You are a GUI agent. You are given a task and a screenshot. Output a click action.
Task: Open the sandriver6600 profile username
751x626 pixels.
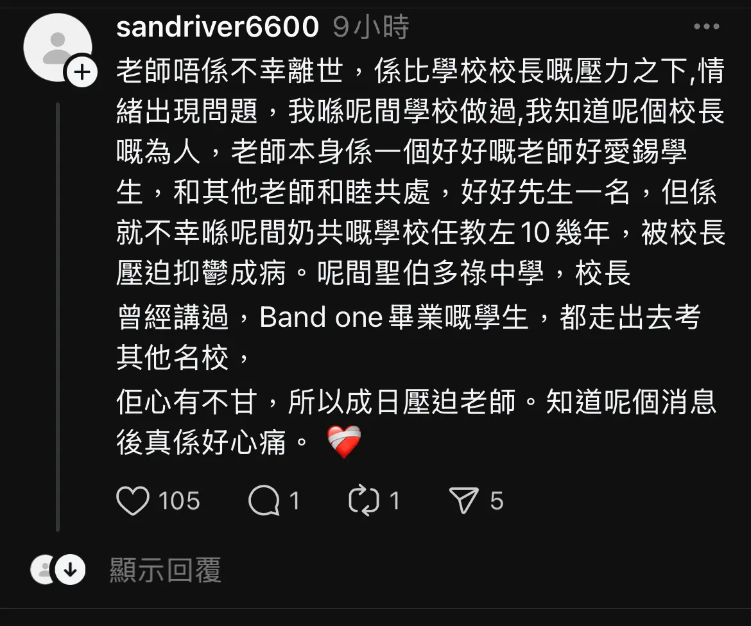pos(218,26)
